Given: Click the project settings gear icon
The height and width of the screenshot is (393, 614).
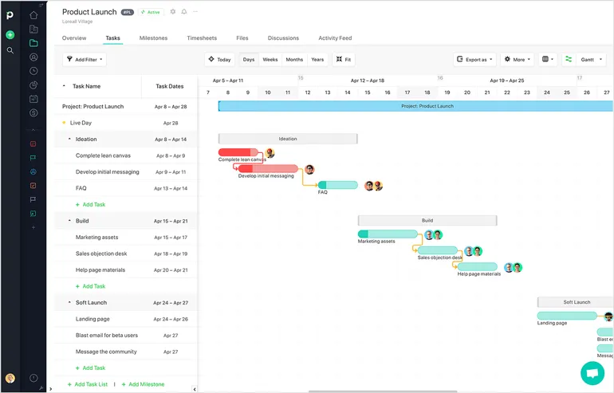Looking at the screenshot, I should coord(173,12).
